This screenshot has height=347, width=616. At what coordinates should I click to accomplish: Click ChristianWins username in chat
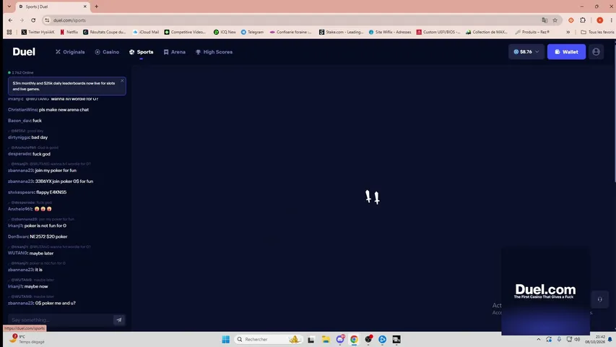click(22, 110)
